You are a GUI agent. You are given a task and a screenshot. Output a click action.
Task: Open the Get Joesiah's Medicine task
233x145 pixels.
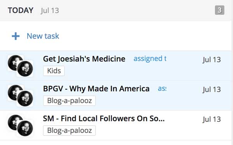tap(84, 59)
